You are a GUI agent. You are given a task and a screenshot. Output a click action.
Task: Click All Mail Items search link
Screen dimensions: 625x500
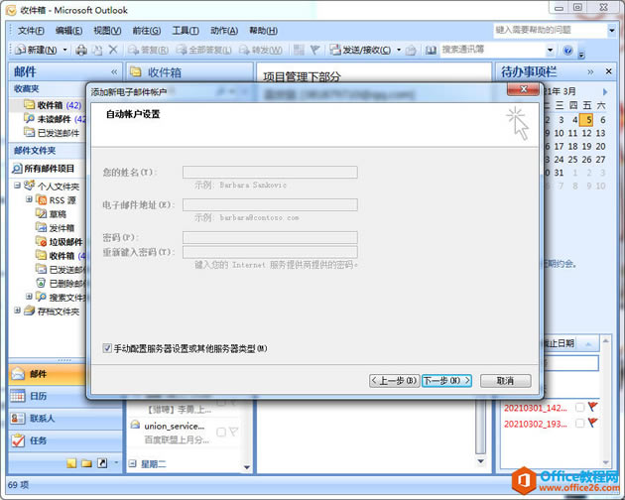point(43,169)
